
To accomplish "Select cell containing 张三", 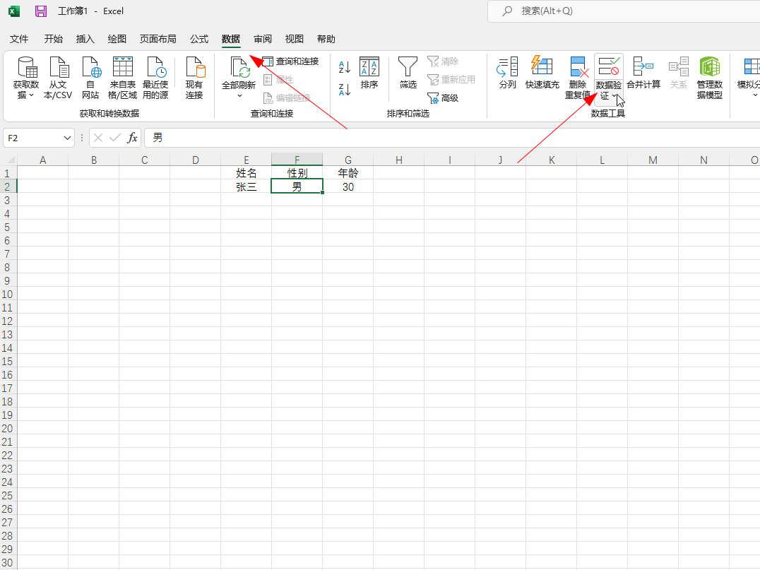I will [247, 186].
